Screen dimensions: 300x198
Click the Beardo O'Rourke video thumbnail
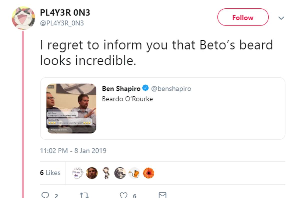click(71, 108)
